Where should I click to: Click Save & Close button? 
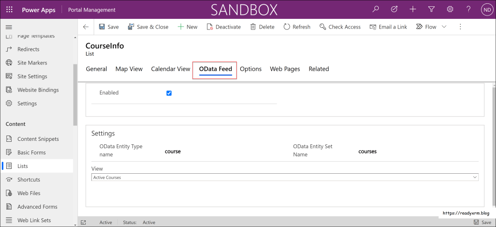coord(148,27)
